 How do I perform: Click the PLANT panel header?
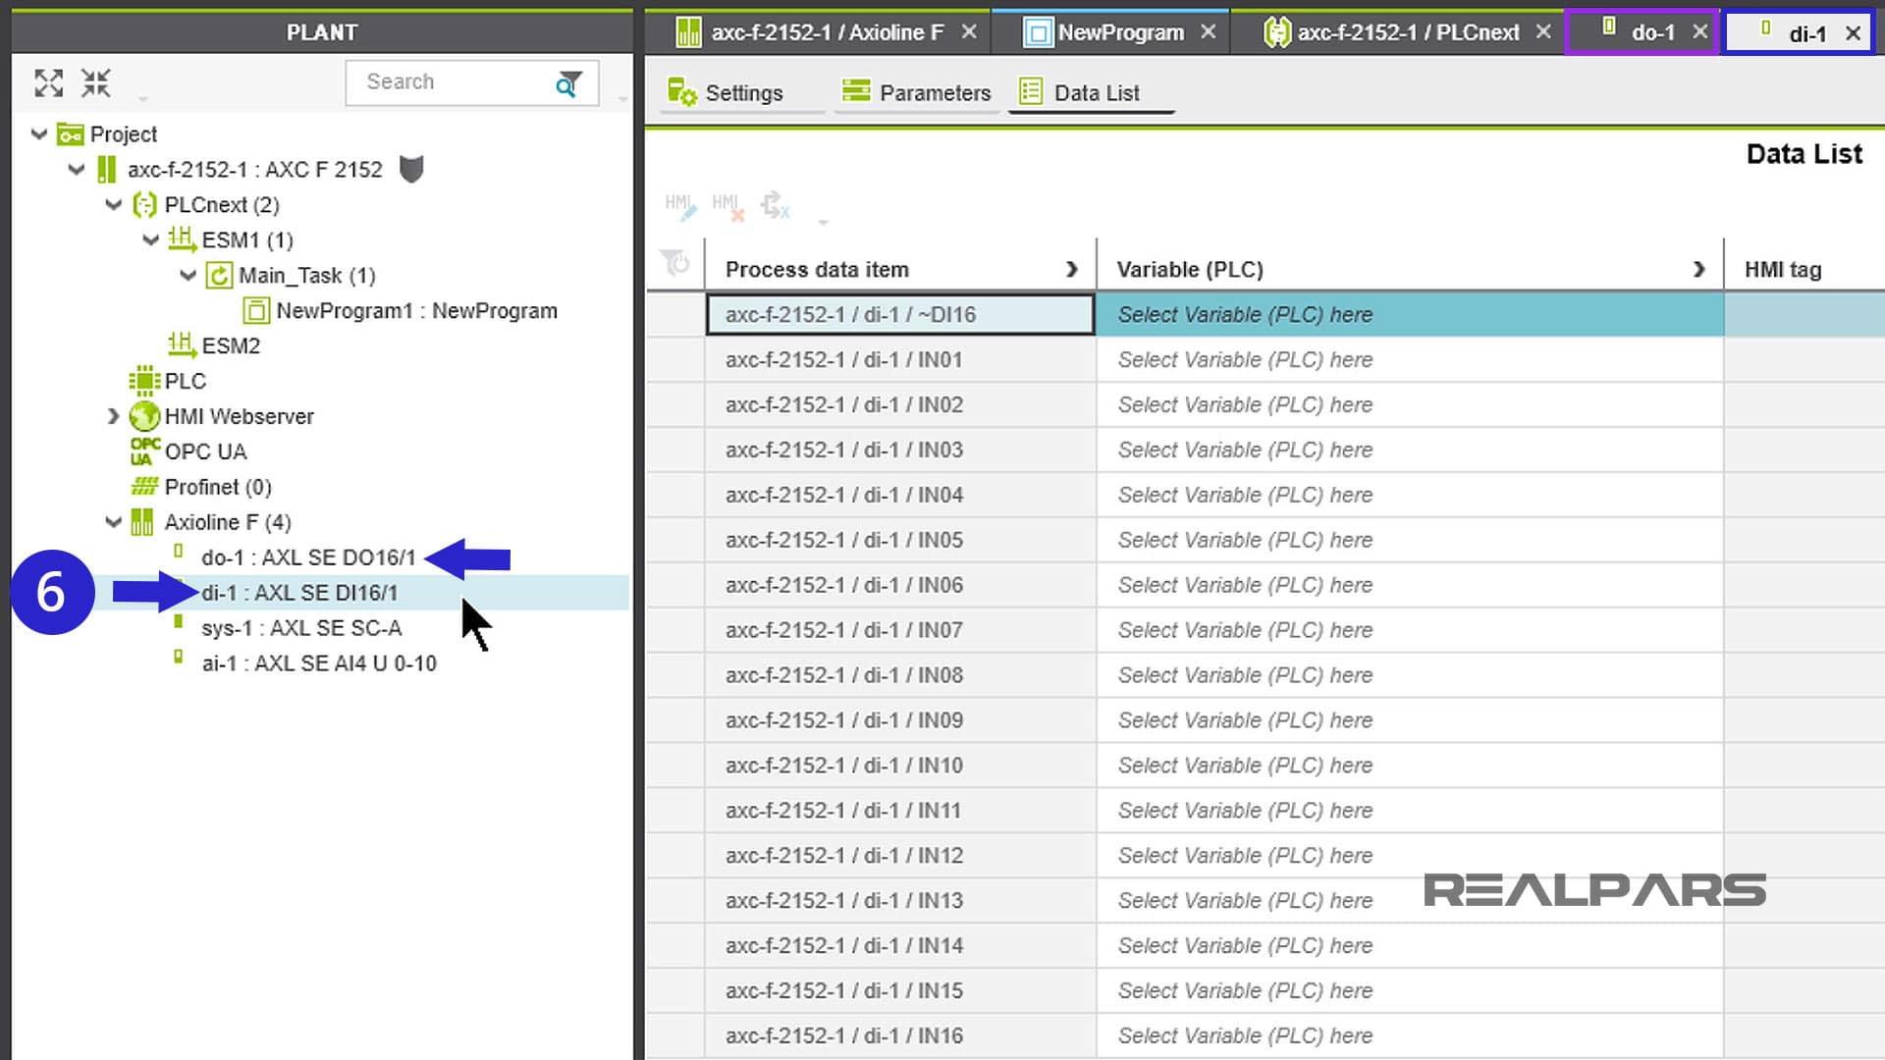tap(322, 32)
